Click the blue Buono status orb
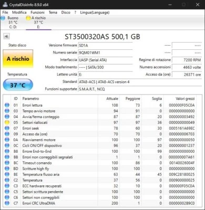This screenshot has height=210, width=205. 3,18
